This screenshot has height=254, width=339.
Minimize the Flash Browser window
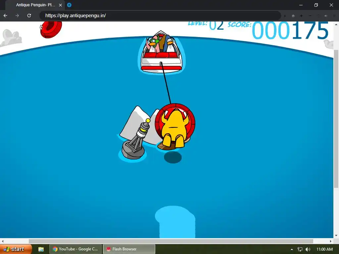click(301, 5)
